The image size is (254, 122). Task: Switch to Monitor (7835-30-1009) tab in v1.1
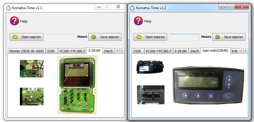pyautogui.click(x=27, y=51)
